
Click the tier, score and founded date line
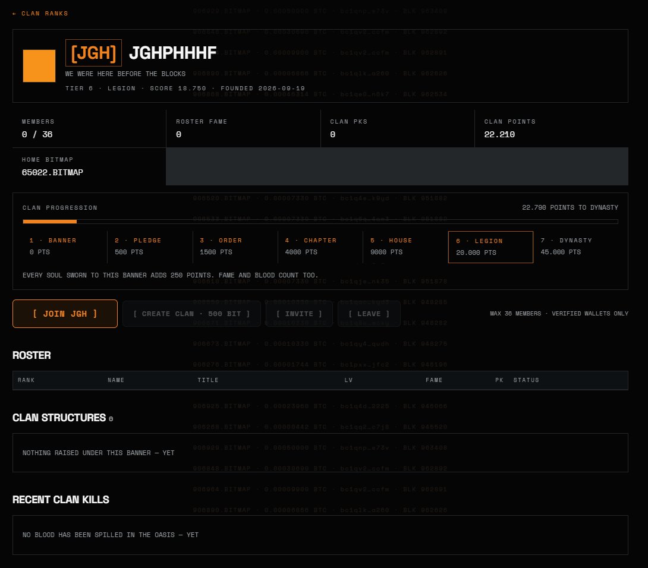click(185, 89)
